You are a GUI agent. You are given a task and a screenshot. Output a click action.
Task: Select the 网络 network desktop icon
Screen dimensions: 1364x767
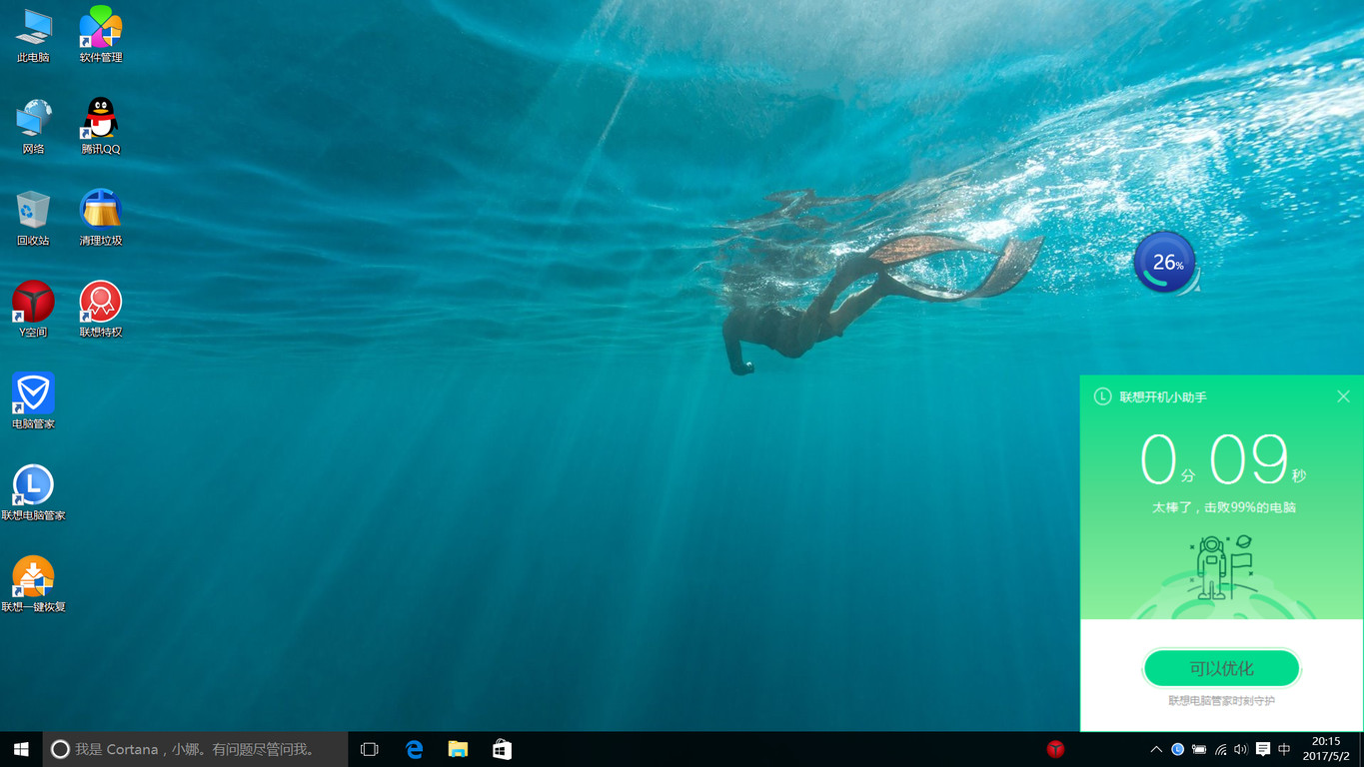click(x=33, y=127)
